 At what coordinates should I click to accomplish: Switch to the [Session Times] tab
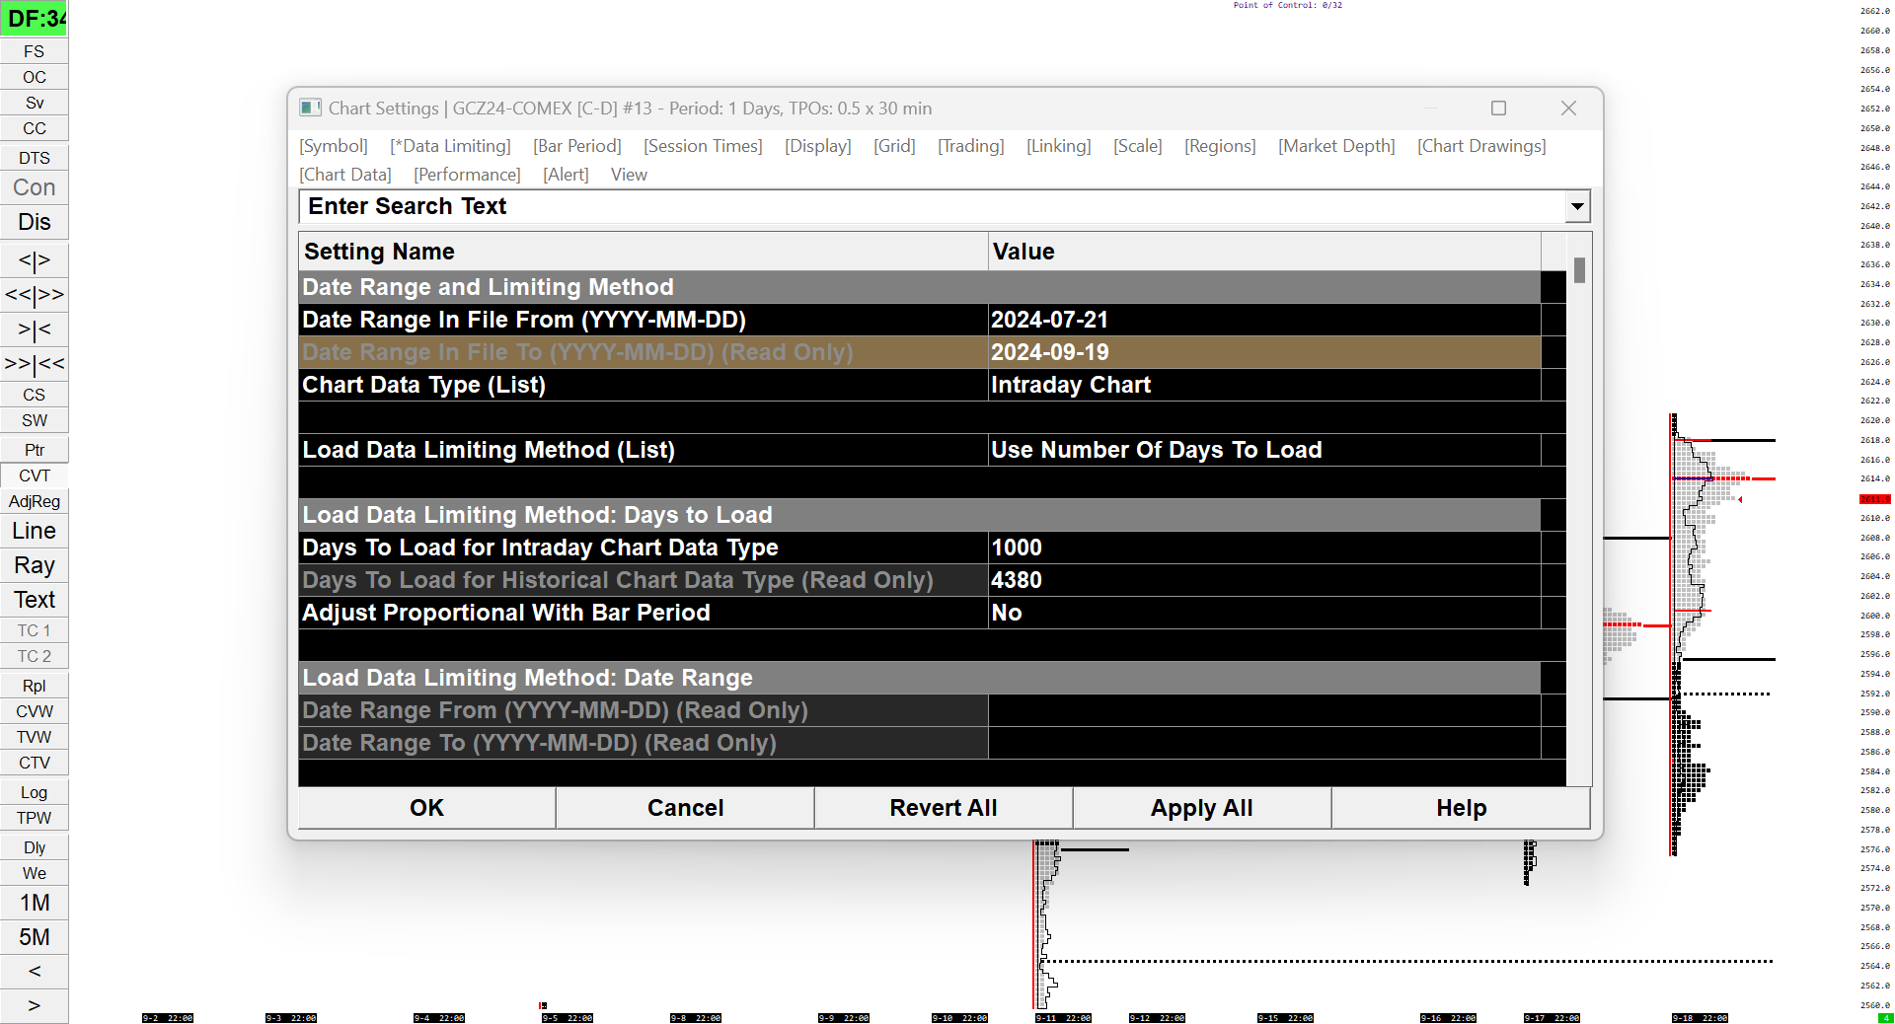point(703,146)
